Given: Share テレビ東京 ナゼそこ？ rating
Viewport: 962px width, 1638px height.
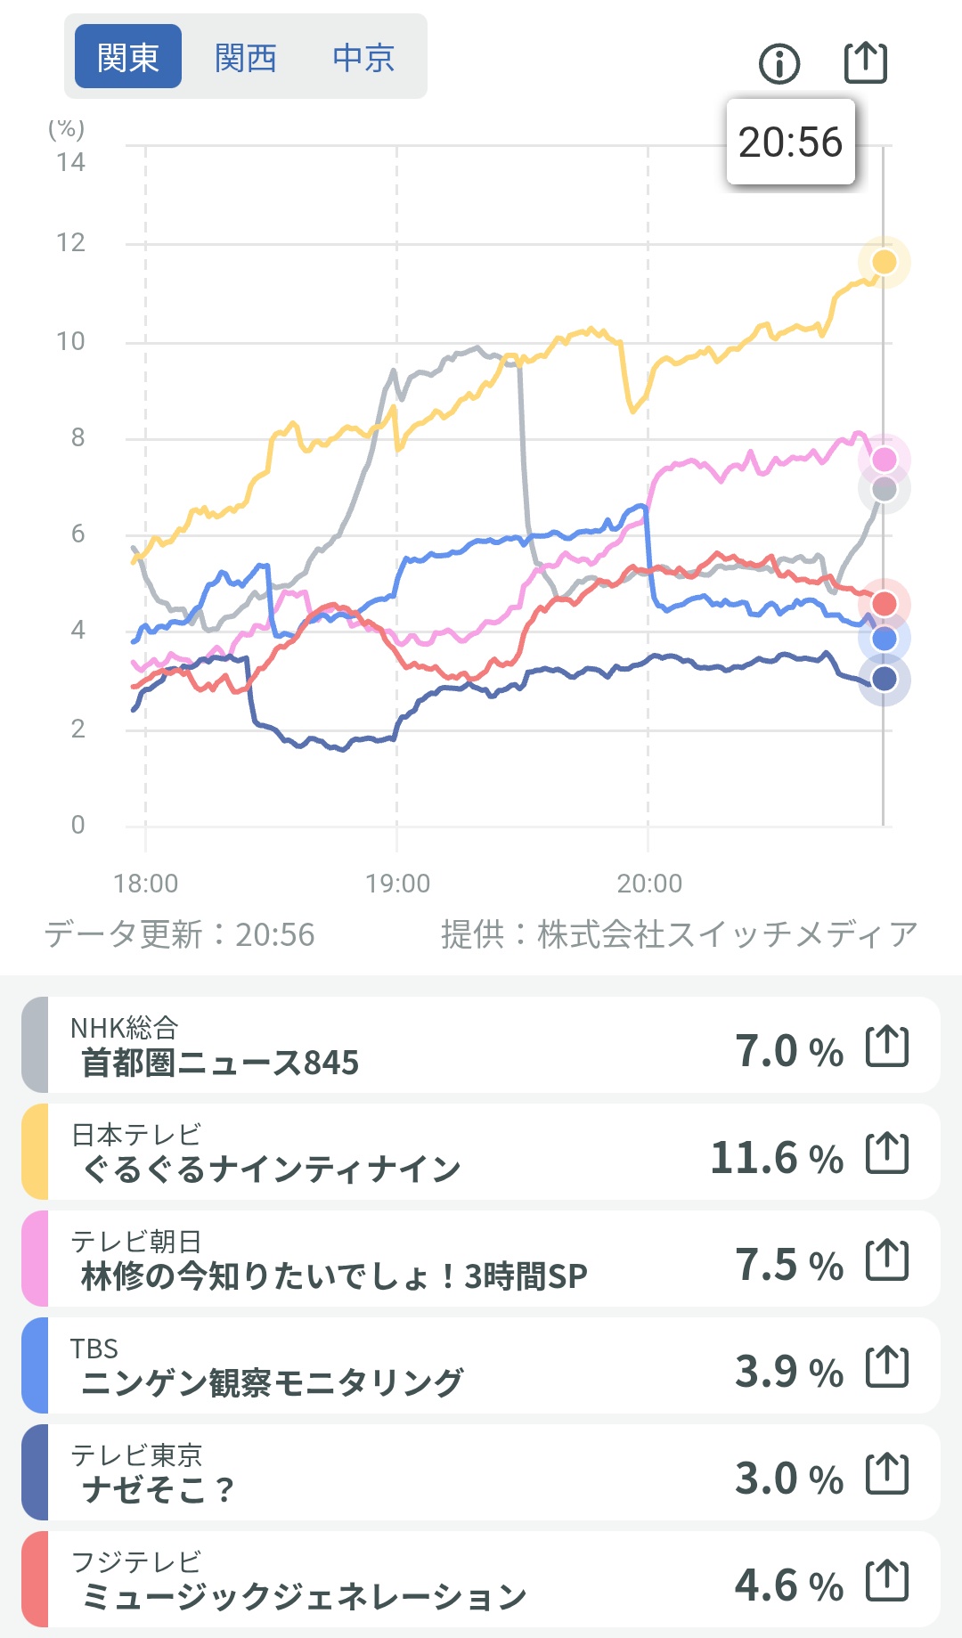Looking at the screenshot, I should (887, 1473).
